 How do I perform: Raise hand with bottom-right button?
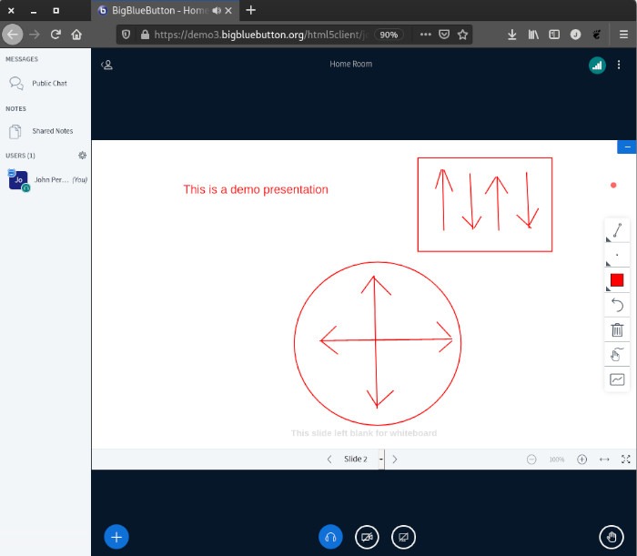[612, 537]
